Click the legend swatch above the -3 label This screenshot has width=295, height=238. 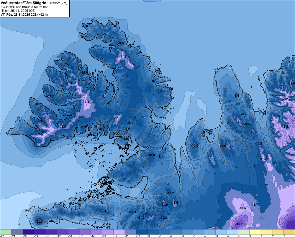pyautogui.click(x=221, y=232)
